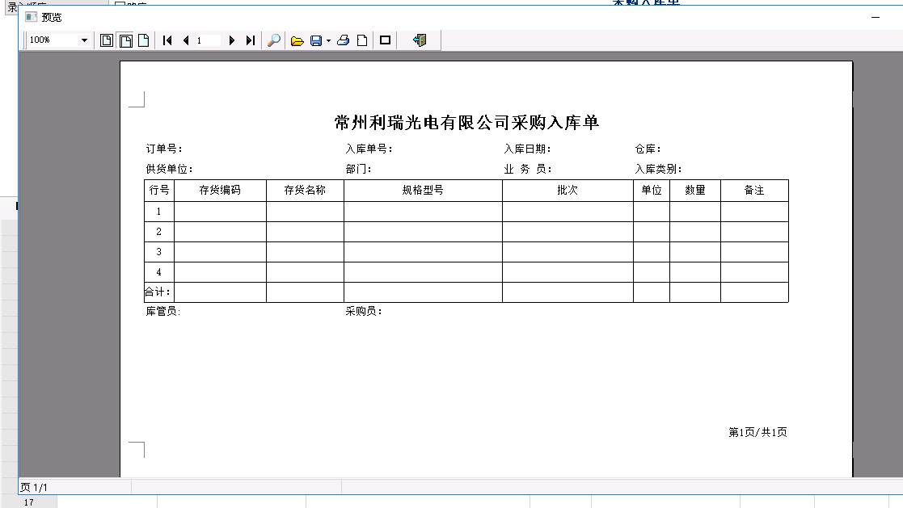The height and width of the screenshot is (508, 903).
Task: Expand the save options arrow
Action: [328, 41]
